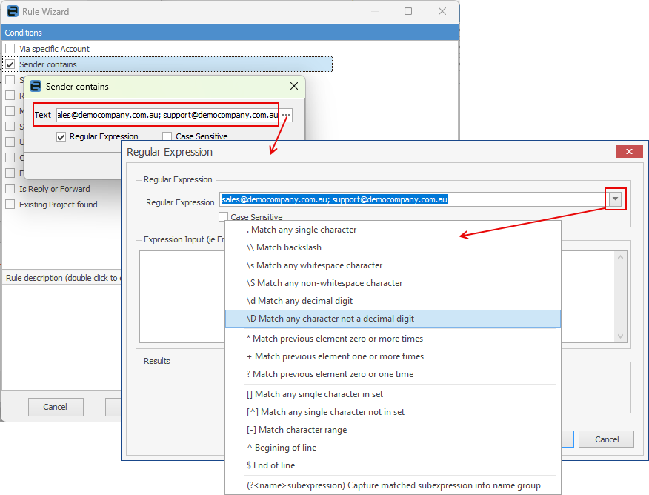649x495 pixels.
Task: Enable Case Sensitive in Sender contains dialog
Action: 167,136
